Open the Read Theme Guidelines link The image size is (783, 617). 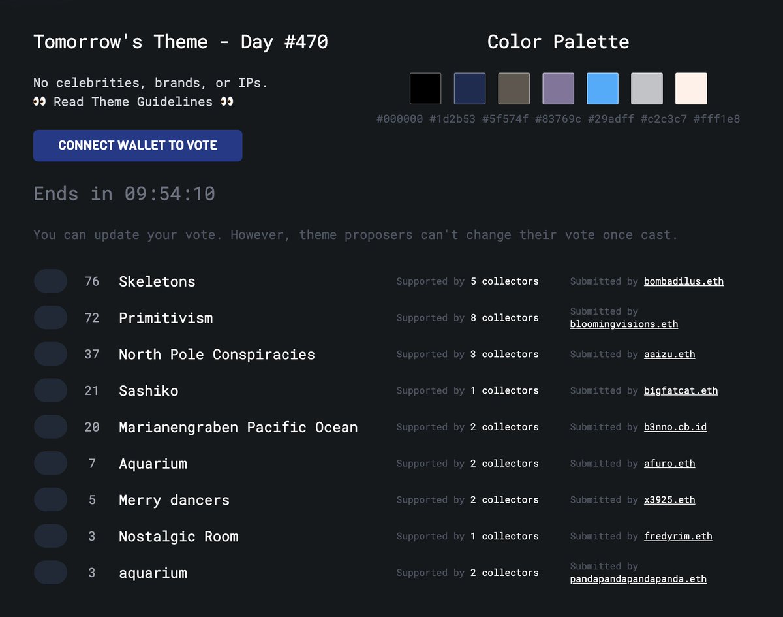[133, 102]
